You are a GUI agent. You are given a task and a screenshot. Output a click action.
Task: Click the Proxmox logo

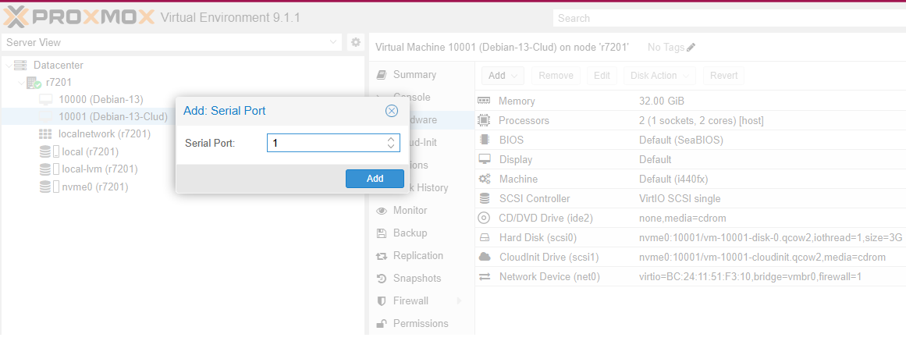pos(78,17)
